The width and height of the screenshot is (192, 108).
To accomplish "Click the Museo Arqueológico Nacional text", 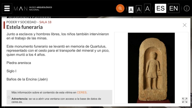I will pyautogui.click(x=40, y=9).
